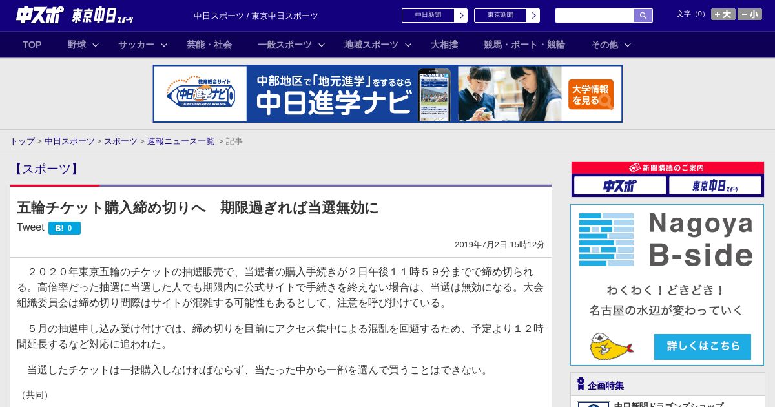Screen dimensions: 775x407
Task: Click the Hatena bookmark B! button
Action: [x=65, y=228]
